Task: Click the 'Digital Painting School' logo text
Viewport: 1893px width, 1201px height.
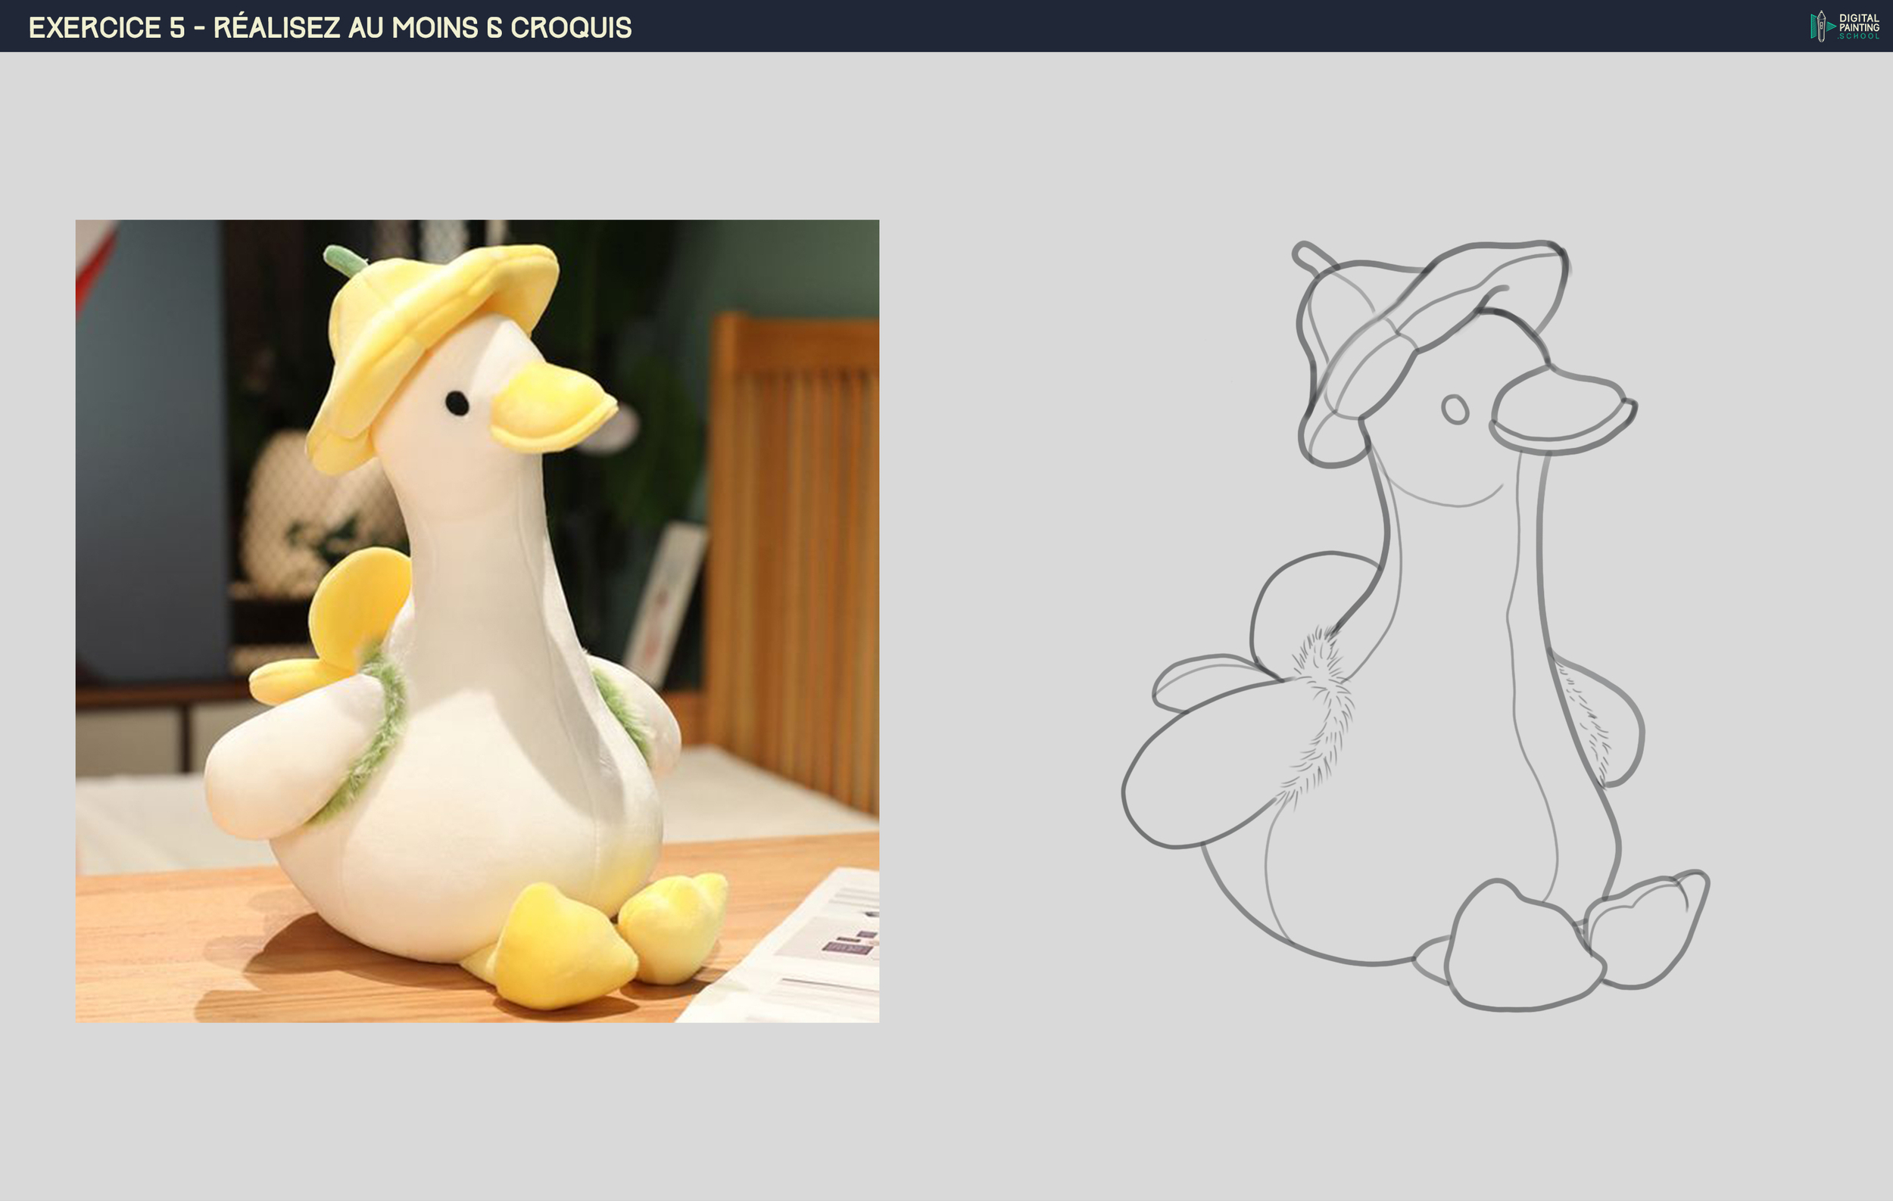Action: click(x=1858, y=26)
